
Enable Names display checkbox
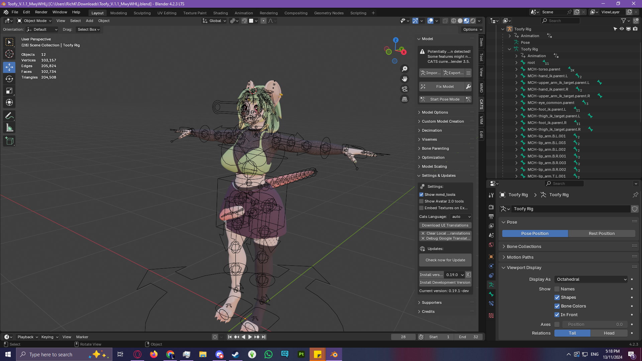[x=557, y=289]
